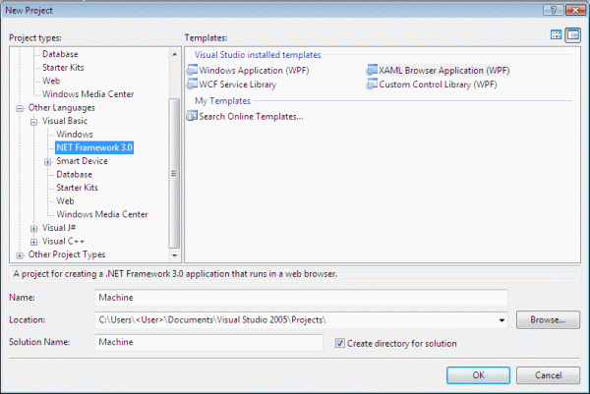
Task: Click project types scrollbar down arrow
Action: click(174, 255)
